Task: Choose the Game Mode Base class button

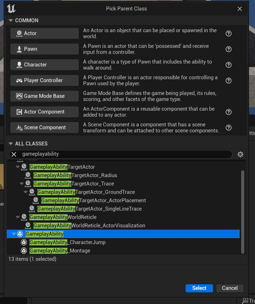Action: point(44,96)
